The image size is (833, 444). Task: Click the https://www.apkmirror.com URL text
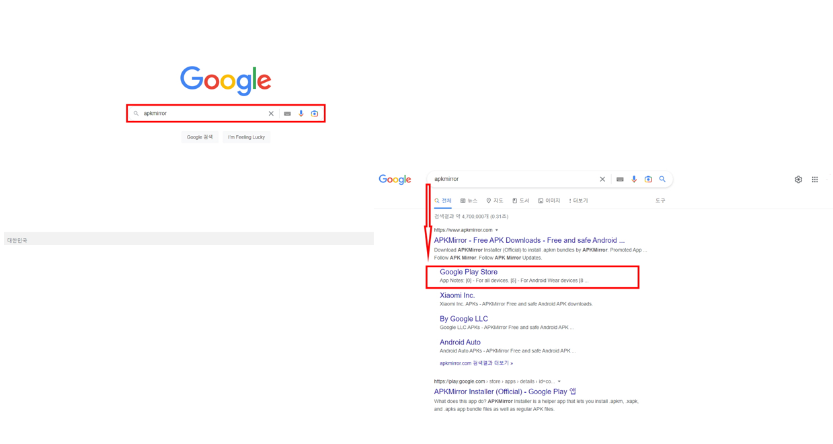[463, 230]
